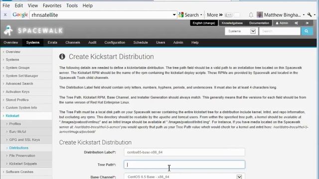This screenshot has height=179, width=319.
Task: Open sidebar Overview item
Action: pyautogui.click(x=13, y=52)
